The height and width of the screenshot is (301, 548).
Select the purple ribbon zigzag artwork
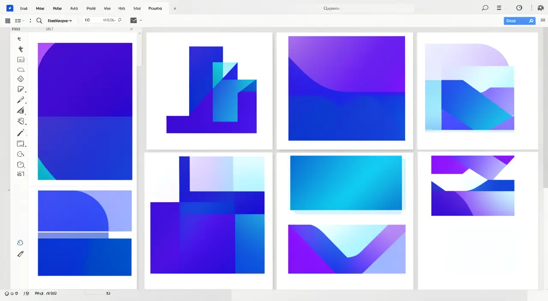473,186
